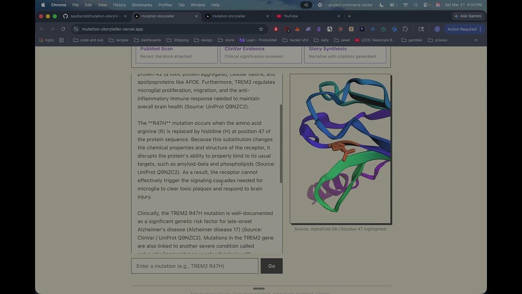
Task: Open the Login - ProtonMail bookmark
Action: 258,40
